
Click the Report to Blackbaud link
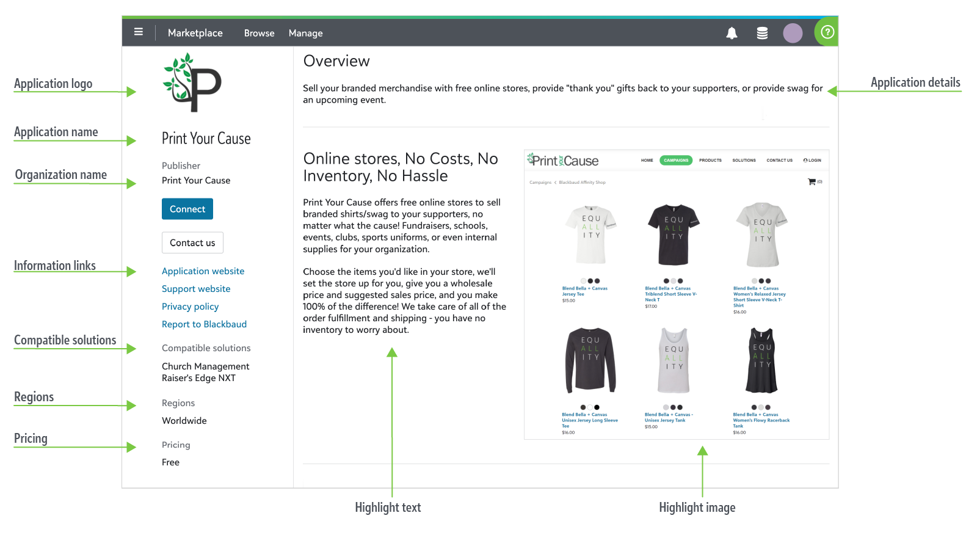point(204,324)
